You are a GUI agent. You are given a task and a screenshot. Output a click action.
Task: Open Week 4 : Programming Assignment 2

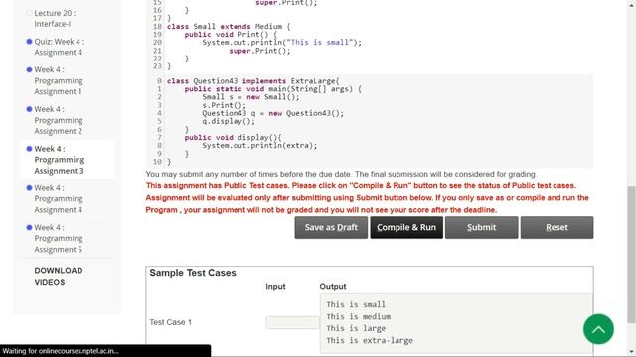point(59,120)
